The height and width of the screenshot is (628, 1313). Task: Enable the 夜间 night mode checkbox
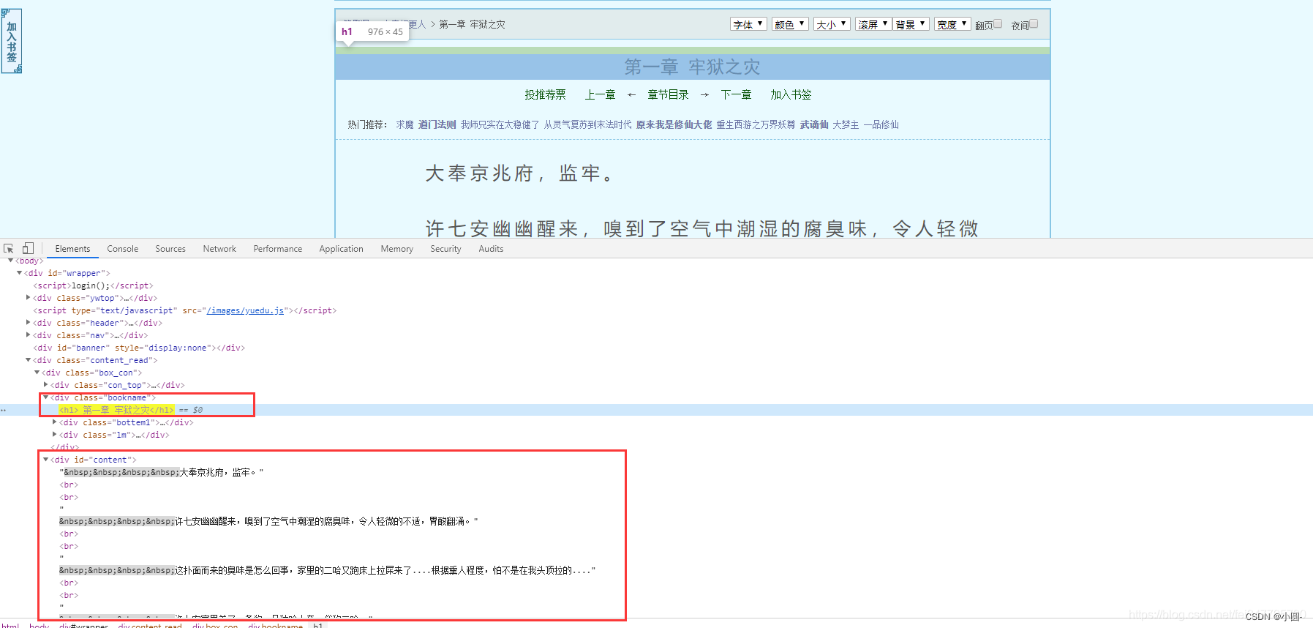[x=1034, y=24]
